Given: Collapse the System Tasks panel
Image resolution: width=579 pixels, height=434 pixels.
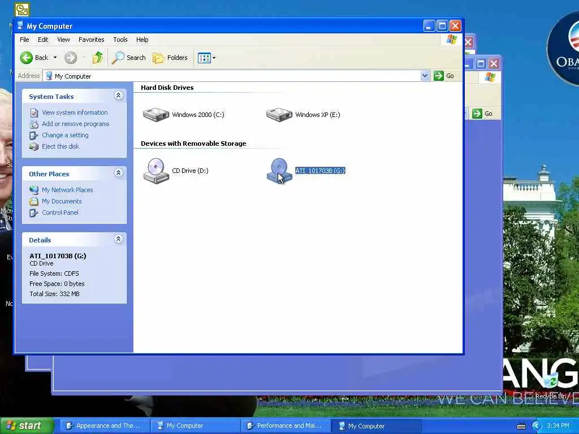Looking at the screenshot, I should (119, 96).
